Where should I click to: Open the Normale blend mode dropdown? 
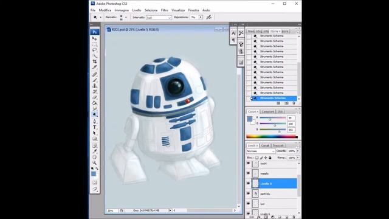pyautogui.click(x=261, y=151)
